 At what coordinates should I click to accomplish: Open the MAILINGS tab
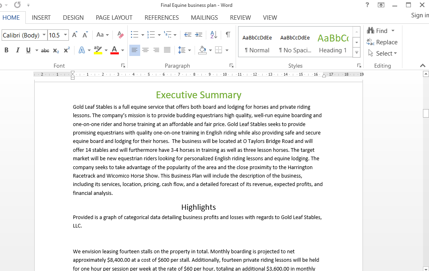pos(204,17)
